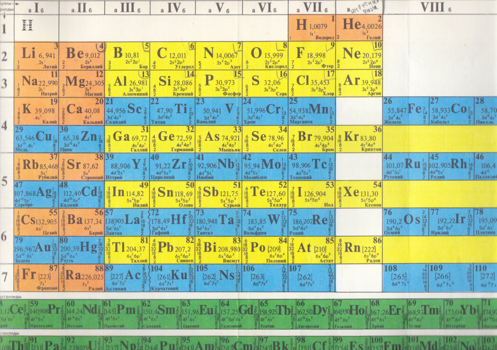Click the Silver Ag 107,868 cell

coord(36,194)
